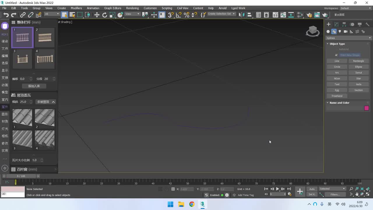Click the Select and Rotate tool
Image resolution: width=373 pixels, height=210 pixels.
coord(105,15)
